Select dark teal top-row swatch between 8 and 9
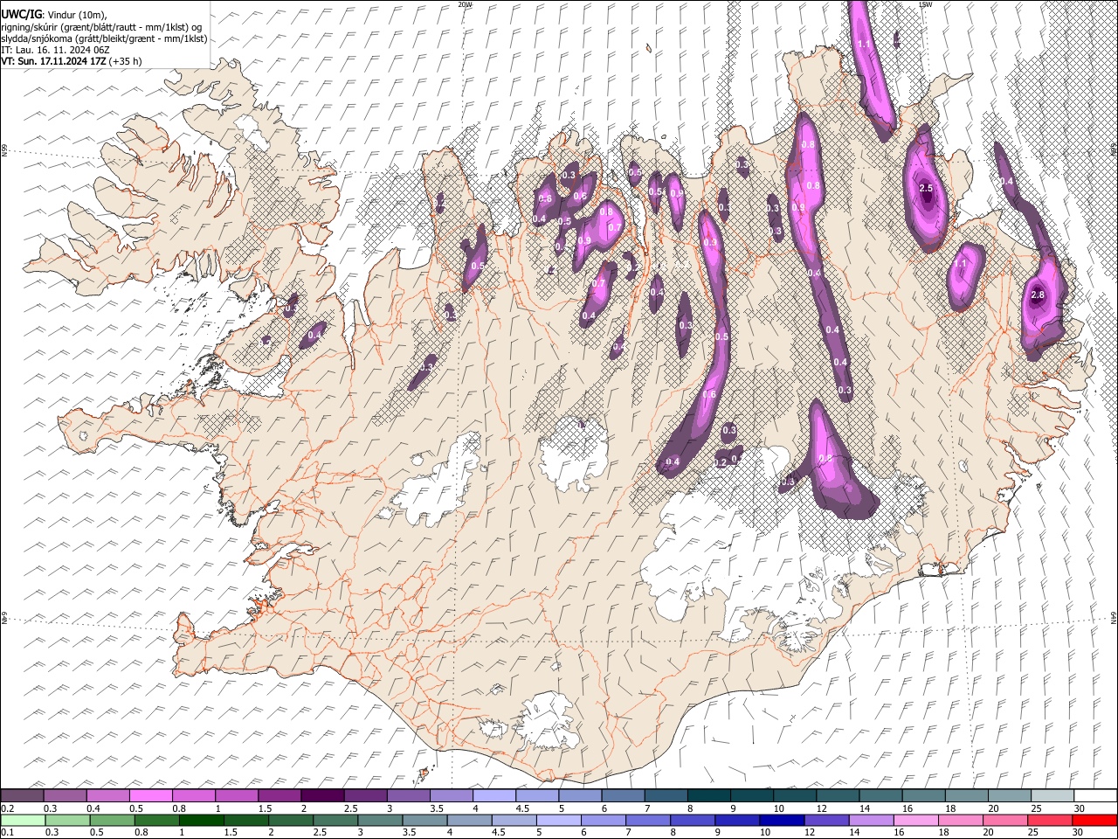Viewport: 1118px width, 839px height. tap(708, 795)
